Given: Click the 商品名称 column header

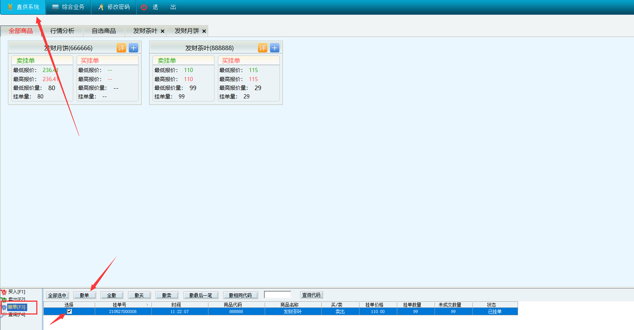Looking at the screenshot, I should coord(293,305).
